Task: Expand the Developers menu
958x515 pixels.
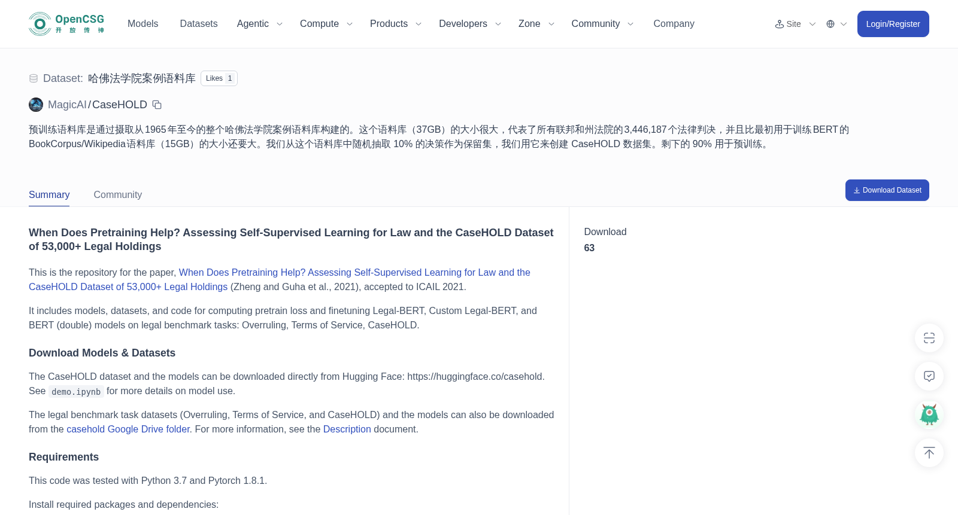Action: (x=470, y=24)
